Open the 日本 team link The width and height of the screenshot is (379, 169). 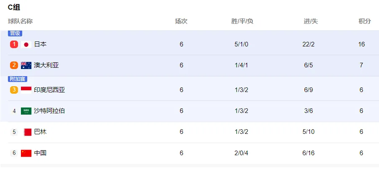[x=40, y=44]
